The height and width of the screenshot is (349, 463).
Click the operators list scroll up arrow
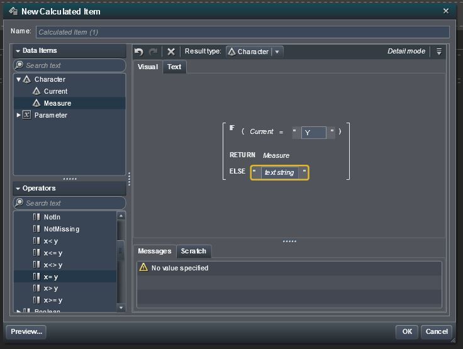[x=121, y=216]
